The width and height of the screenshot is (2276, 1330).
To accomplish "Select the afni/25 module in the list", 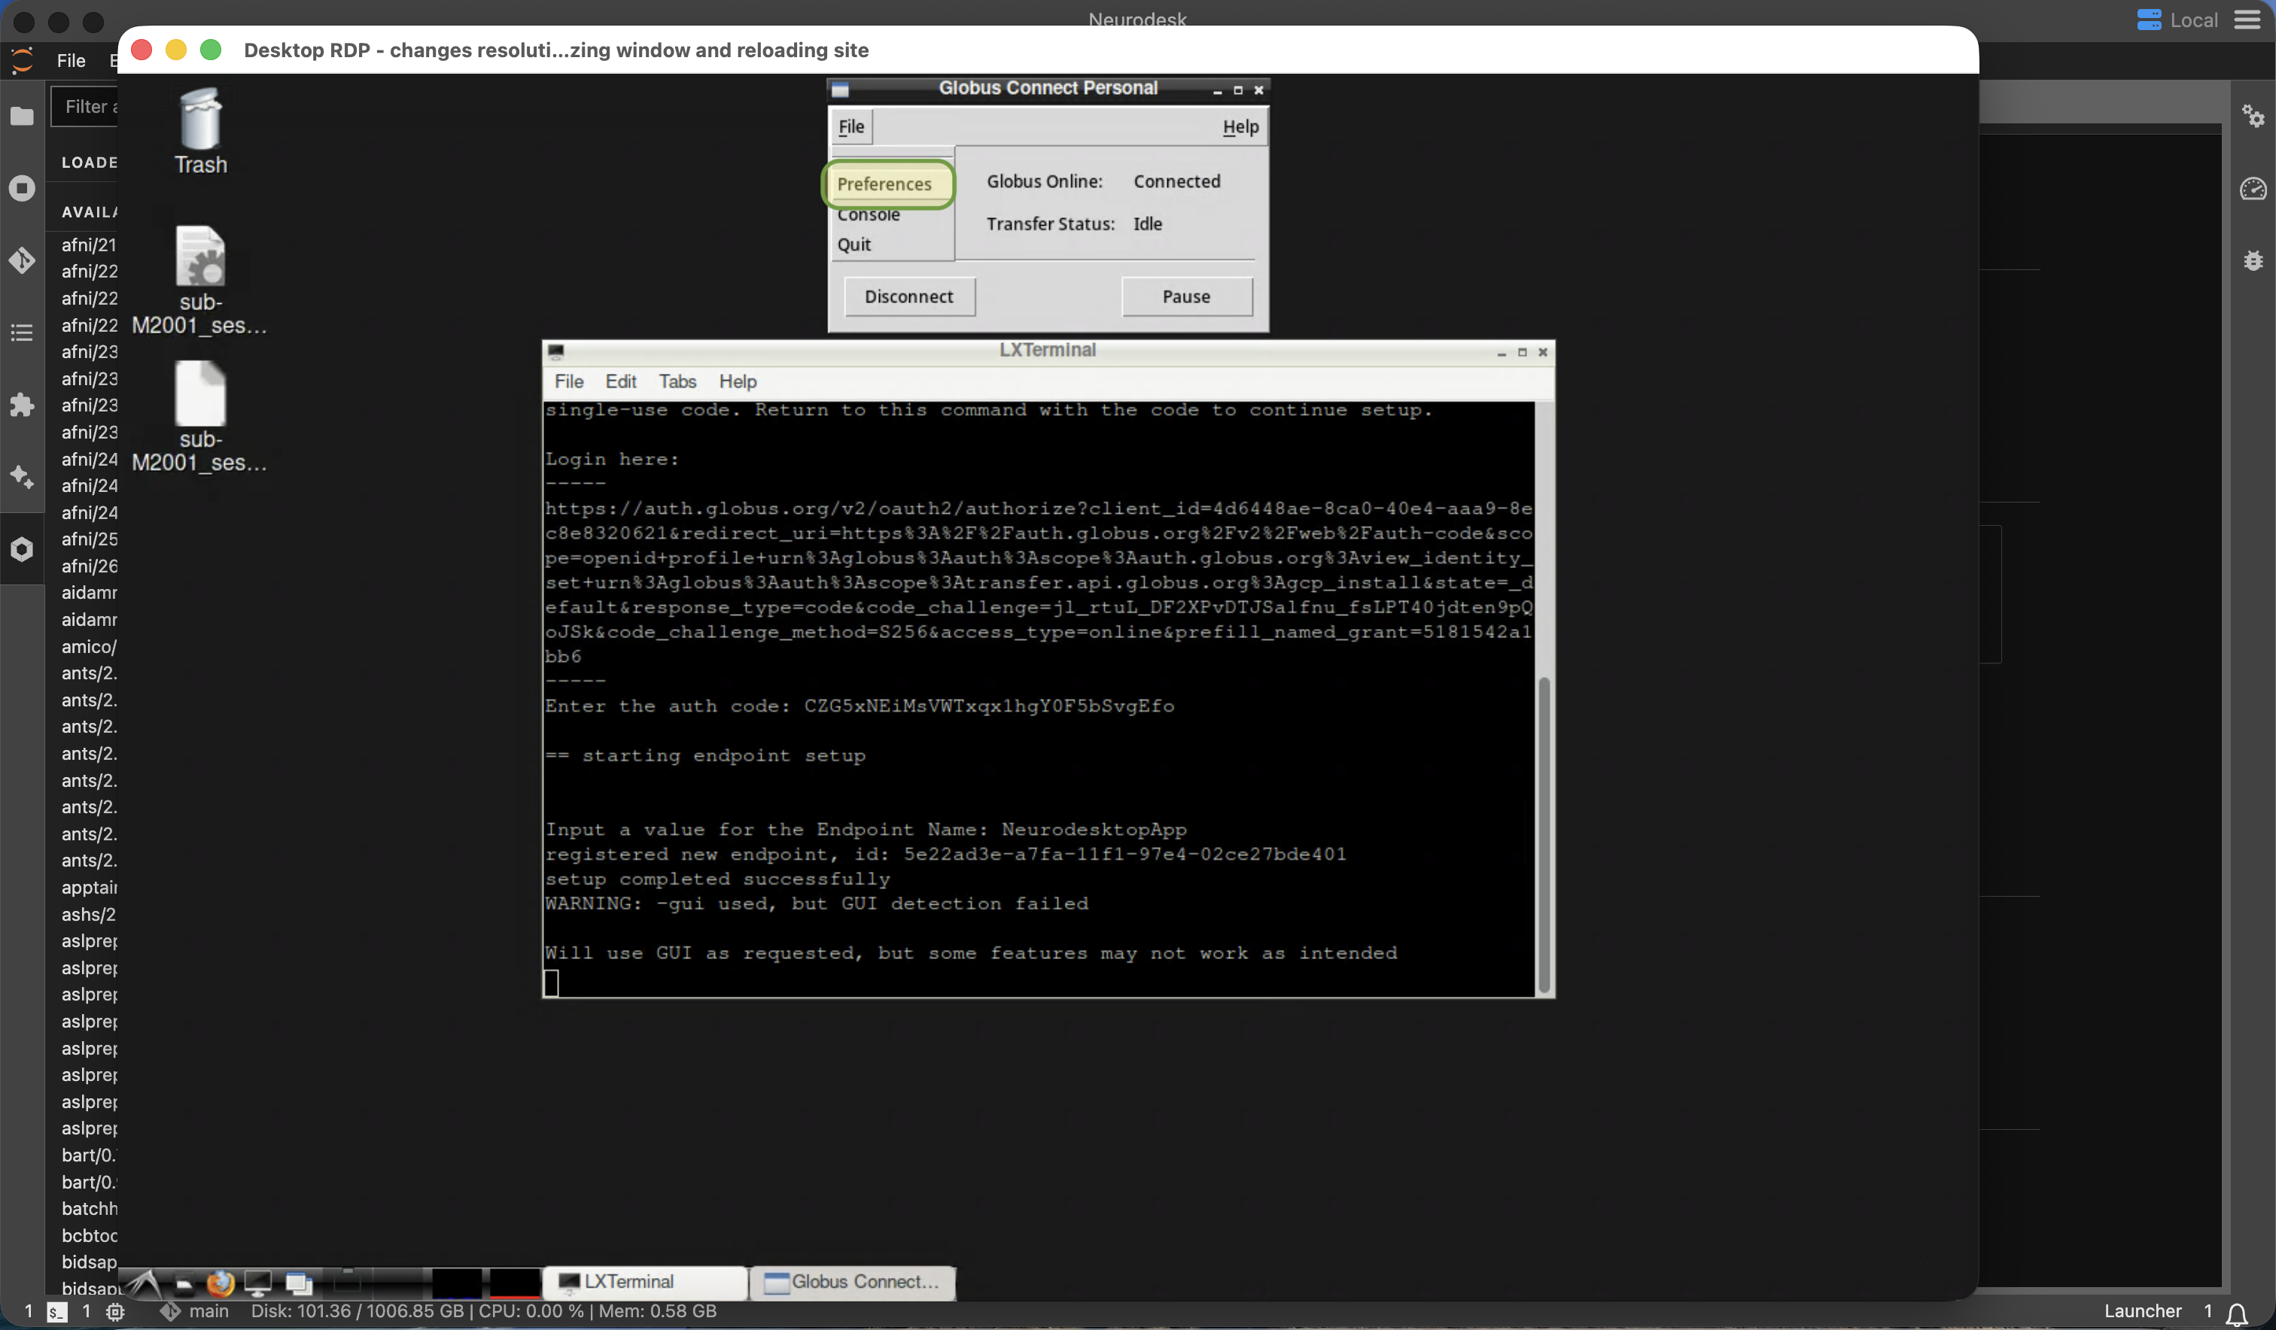I will point(89,539).
